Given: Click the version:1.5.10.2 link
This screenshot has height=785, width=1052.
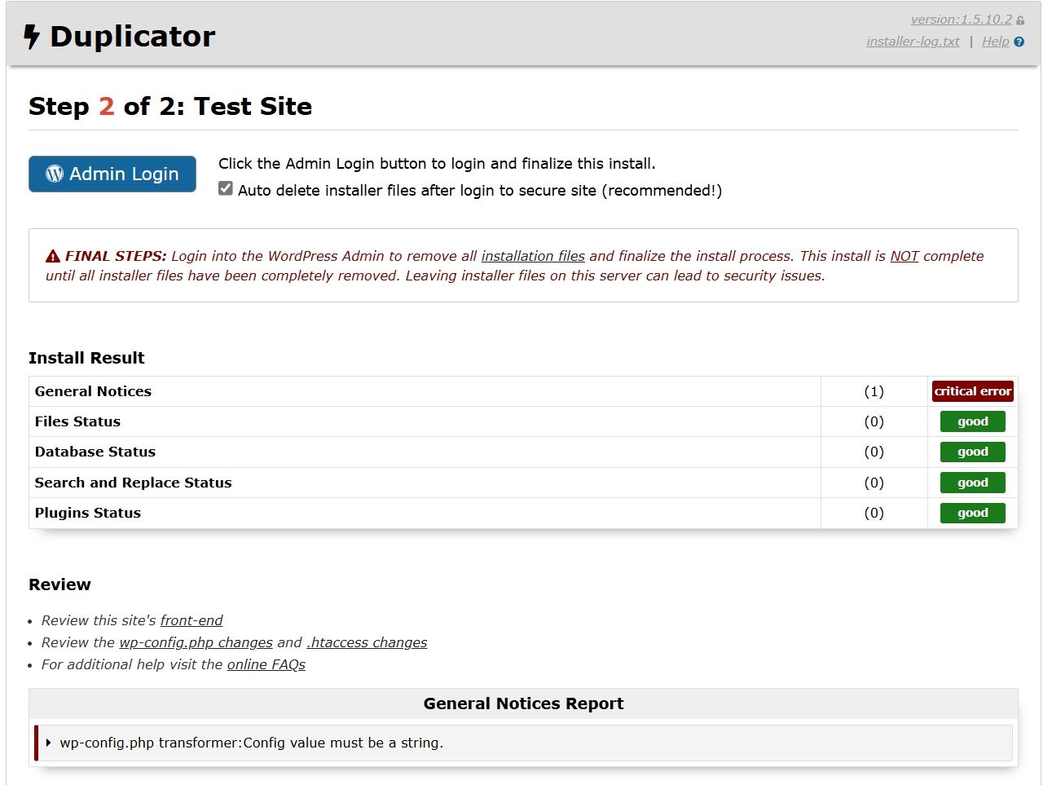Looking at the screenshot, I should point(961,20).
